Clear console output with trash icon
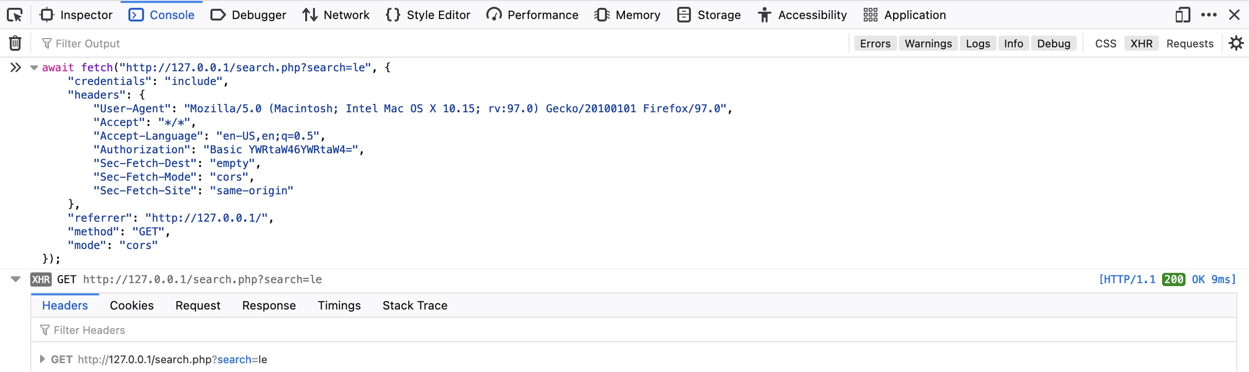This screenshot has height=372, width=1249. pyautogui.click(x=15, y=43)
